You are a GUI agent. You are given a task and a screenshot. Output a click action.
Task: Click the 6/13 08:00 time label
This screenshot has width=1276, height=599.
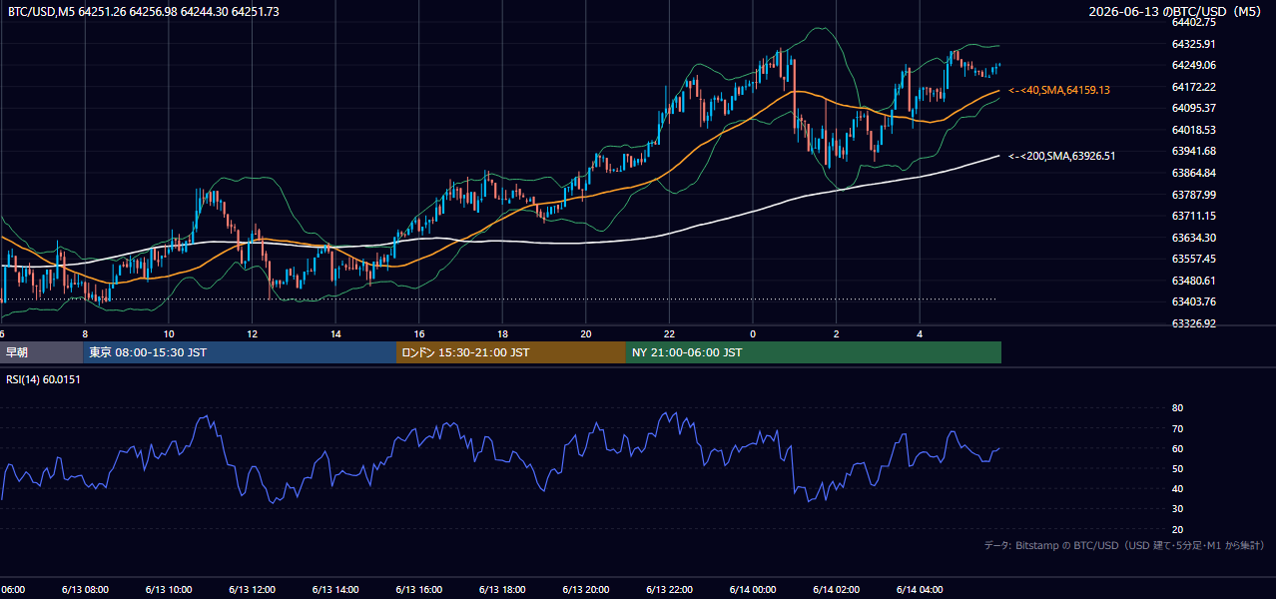click(x=85, y=589)
